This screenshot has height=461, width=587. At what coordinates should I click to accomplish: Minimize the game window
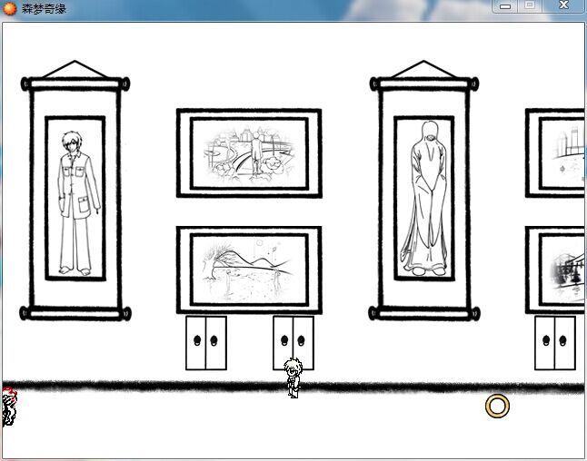coord(505,6)
